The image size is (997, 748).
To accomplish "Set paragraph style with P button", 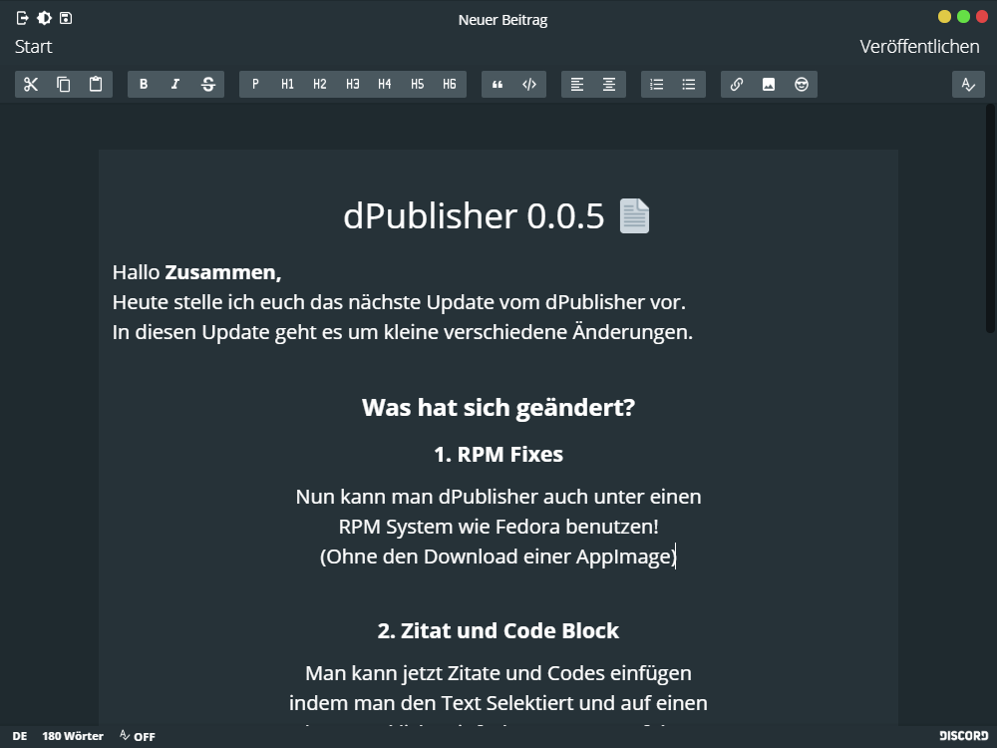I will (x=255, y=85).
